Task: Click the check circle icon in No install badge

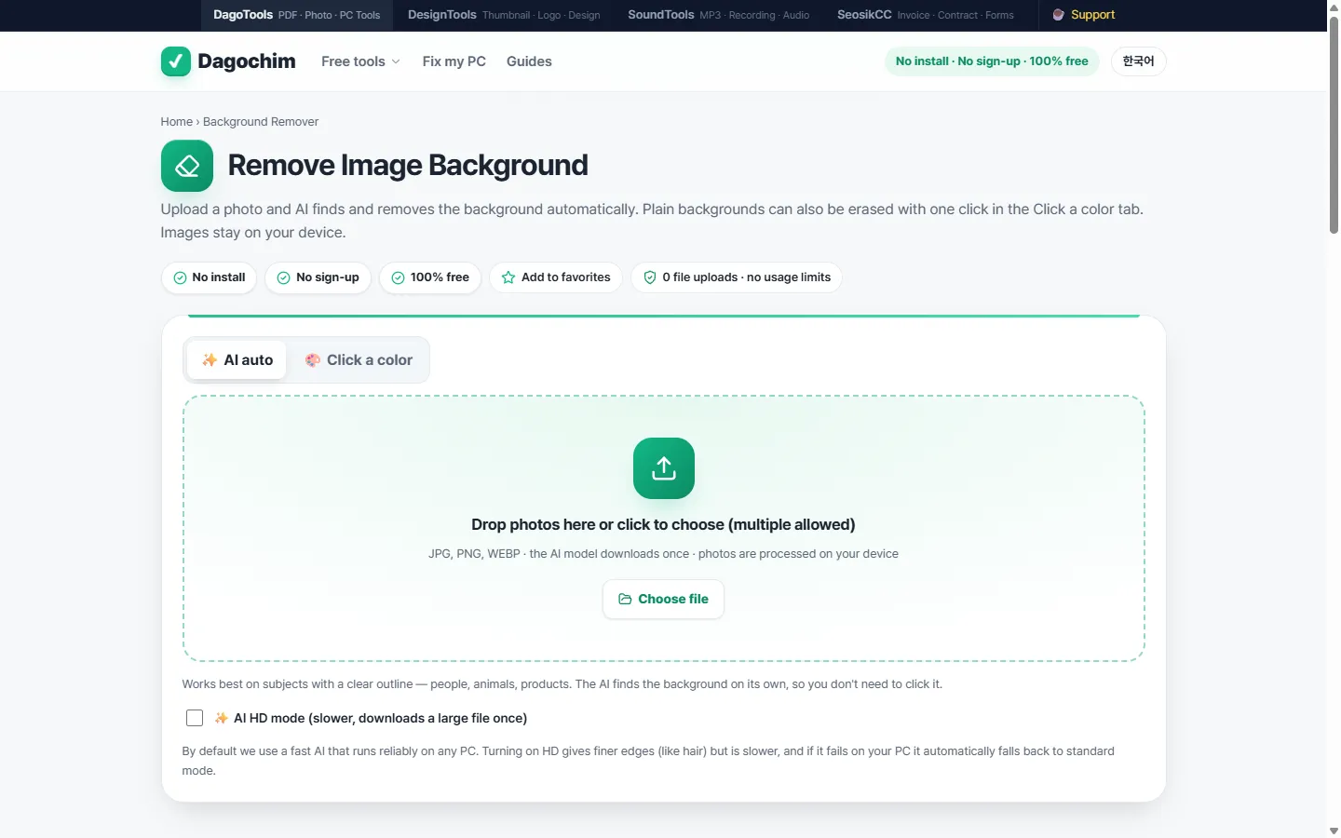Action: point(180,277)
